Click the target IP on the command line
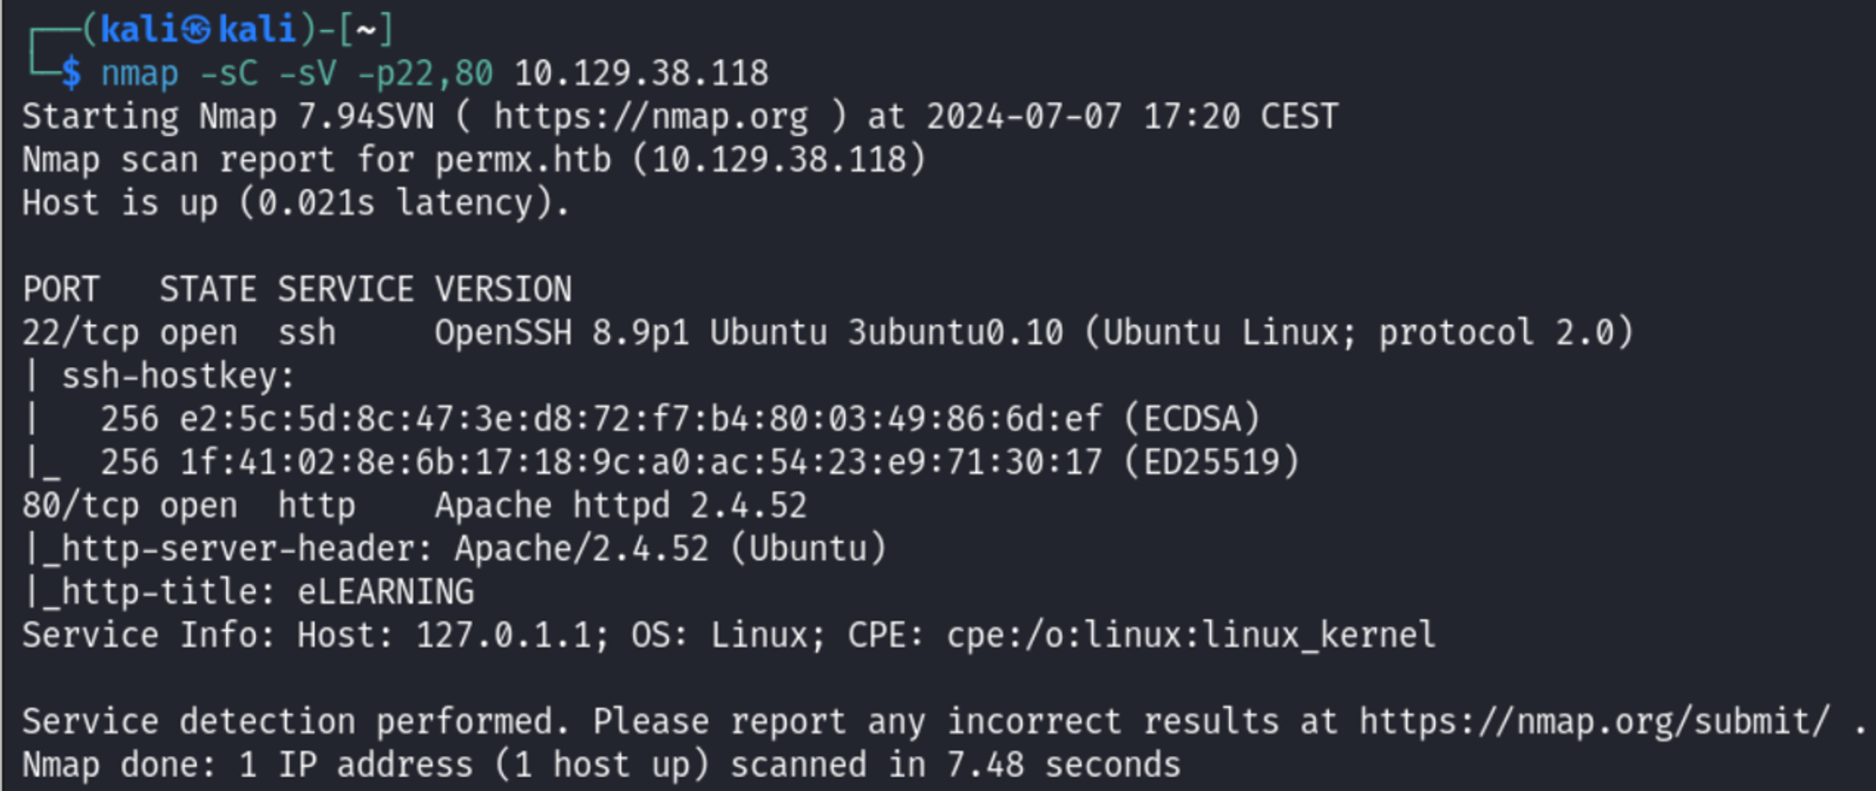This screenshot has height=791, width=1876. point(641,73)
